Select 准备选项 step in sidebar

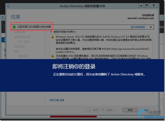coord(23,56)
